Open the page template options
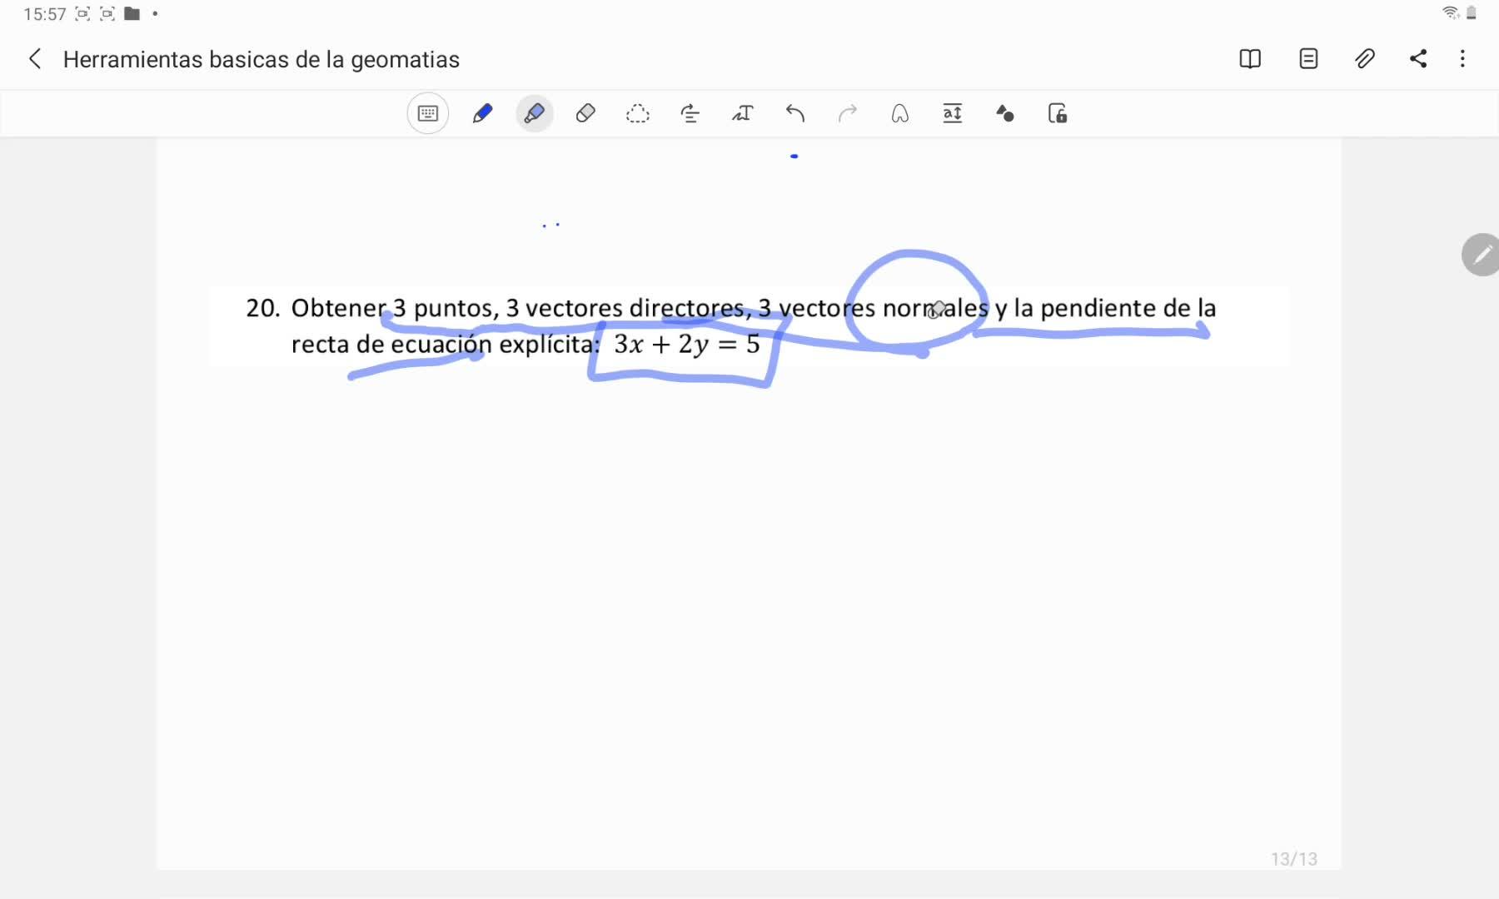This screenshot has width=1499, height=899. [1308, 59]
